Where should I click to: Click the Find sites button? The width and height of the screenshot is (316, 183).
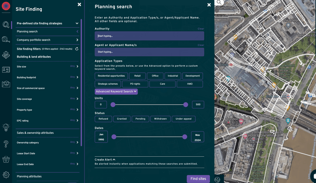(x=198, y=179)
